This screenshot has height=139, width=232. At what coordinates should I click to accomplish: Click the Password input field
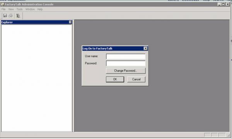tap(126, 63)
